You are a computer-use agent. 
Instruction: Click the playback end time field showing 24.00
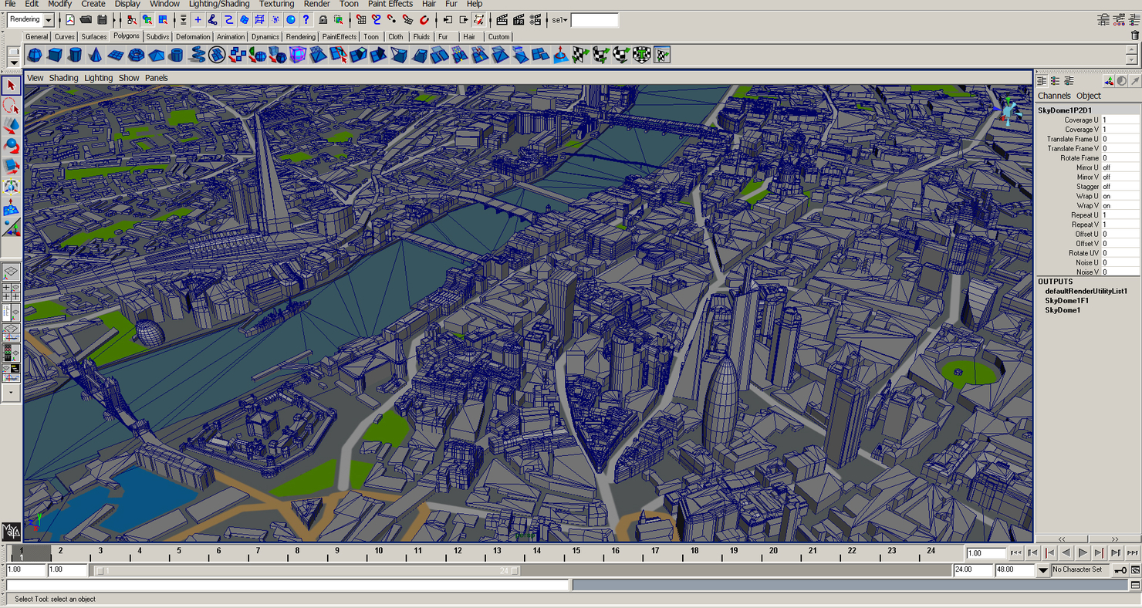pyautogui.click(x=975, y=569)
